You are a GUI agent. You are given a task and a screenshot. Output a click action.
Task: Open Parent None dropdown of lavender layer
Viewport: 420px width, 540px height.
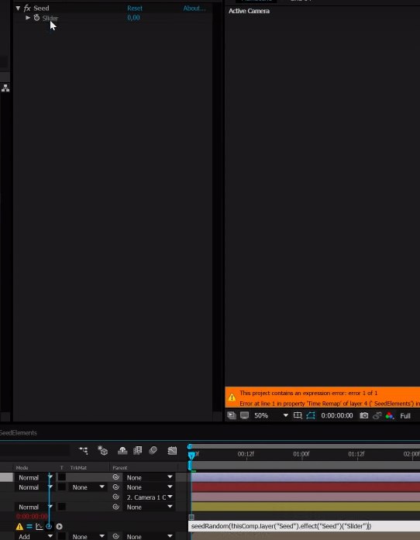pos(150,478)
